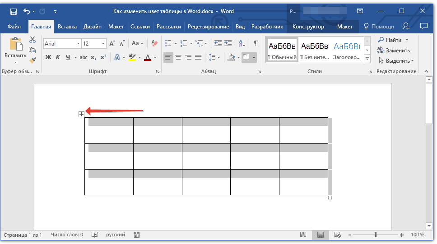437x244 pixels.
Task: Click the Clear Formatting eraser icon
Action: (x=155, y=44)
